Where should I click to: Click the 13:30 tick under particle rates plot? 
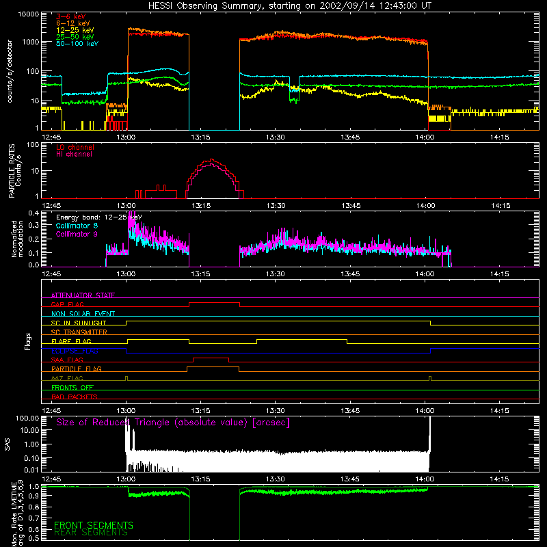coord(276,206)
